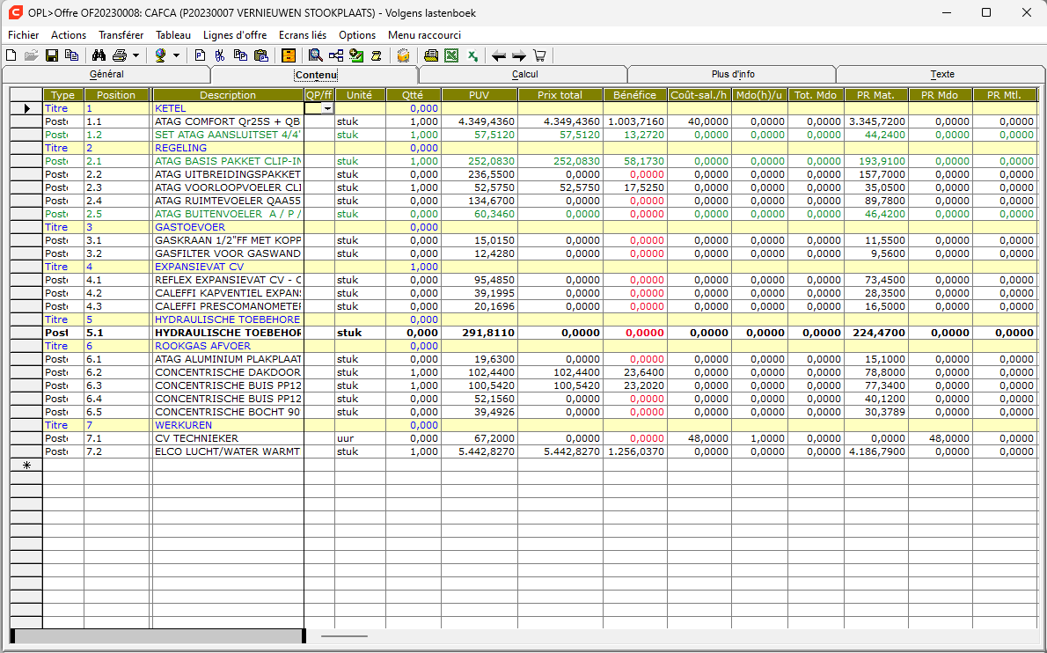
Task: Click the PR Mat. column header
Action: point(876,95)
